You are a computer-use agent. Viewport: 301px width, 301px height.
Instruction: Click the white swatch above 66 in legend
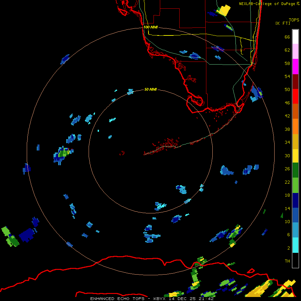295,37
